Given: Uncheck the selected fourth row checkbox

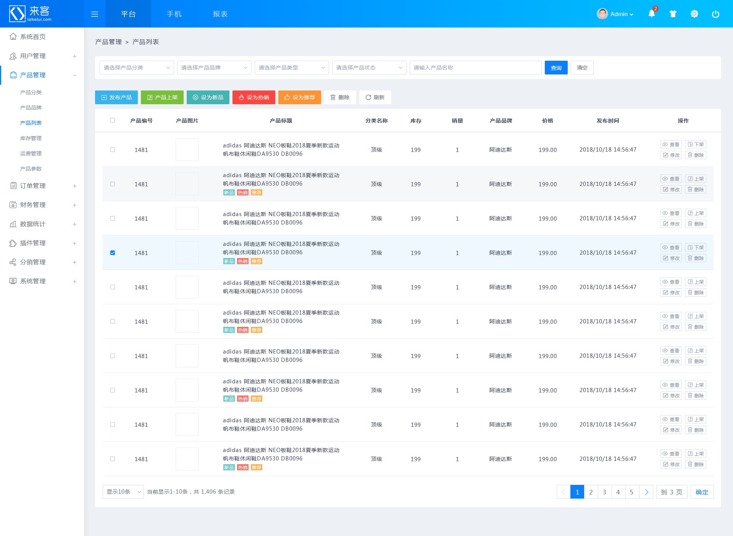Looking at the screenshot, I should [113, 253].
